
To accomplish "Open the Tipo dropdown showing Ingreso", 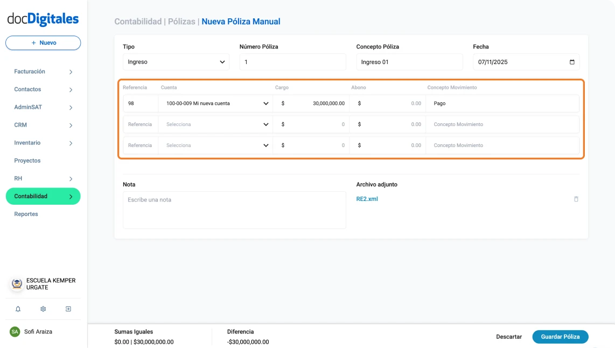I will click(176, 61).
